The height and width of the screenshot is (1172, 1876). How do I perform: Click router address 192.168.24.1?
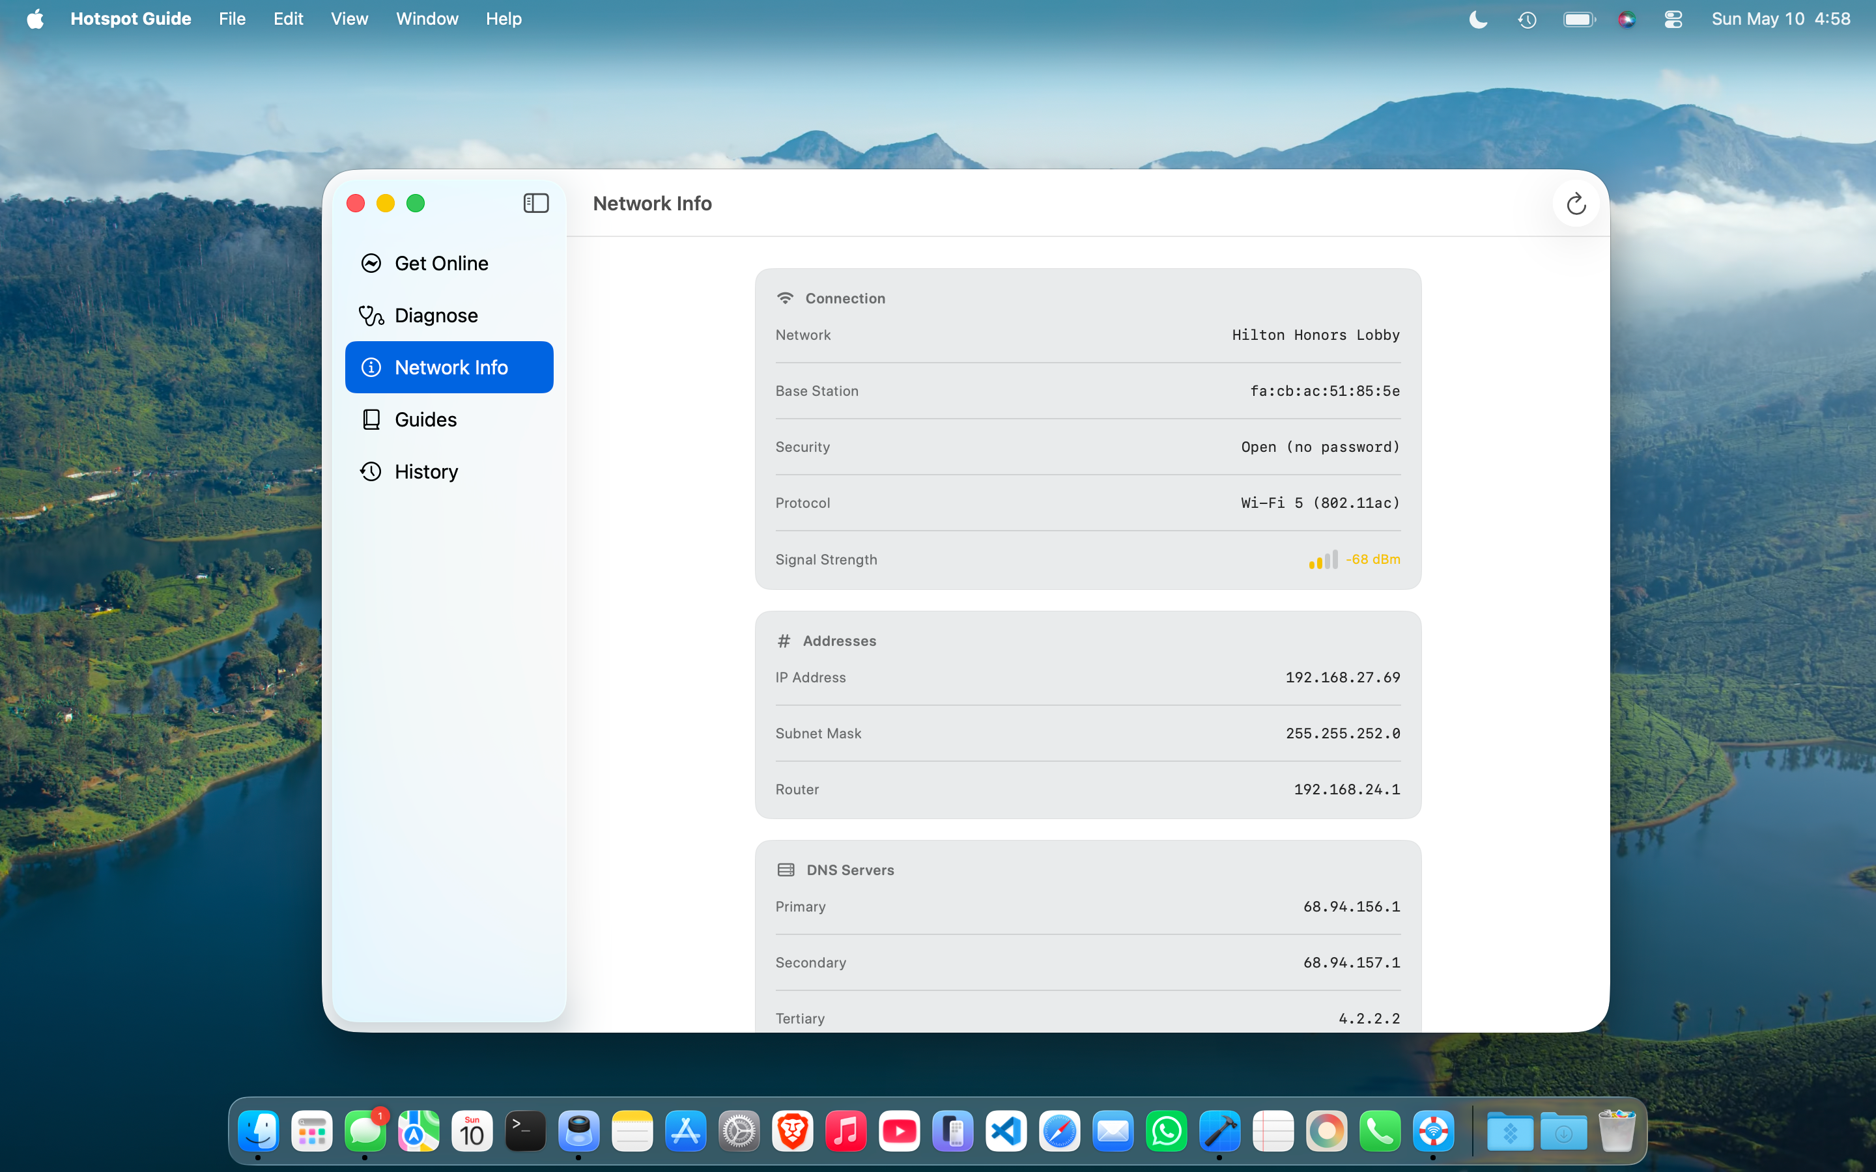click(1346, 789)
